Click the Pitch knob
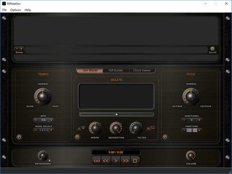Screen dimensions: 232x174 pos(191,96)
